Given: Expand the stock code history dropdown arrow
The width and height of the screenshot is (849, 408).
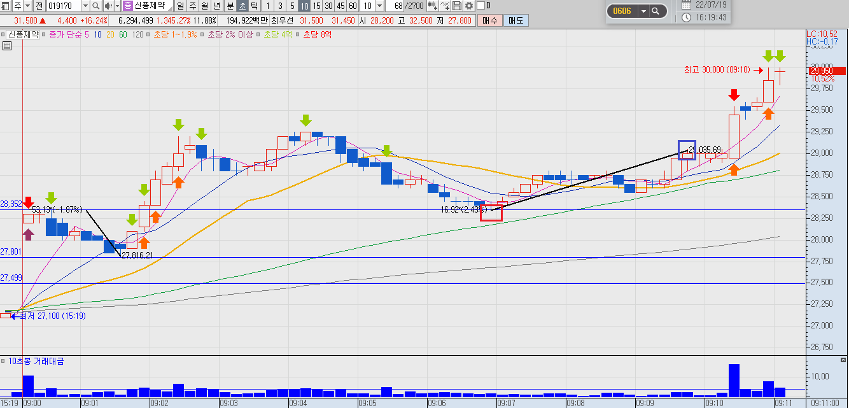Looking at the screenshot, I should tap(85, 6).
